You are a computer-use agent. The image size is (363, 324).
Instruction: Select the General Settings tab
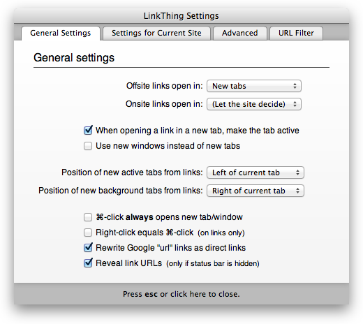point(61,33)
